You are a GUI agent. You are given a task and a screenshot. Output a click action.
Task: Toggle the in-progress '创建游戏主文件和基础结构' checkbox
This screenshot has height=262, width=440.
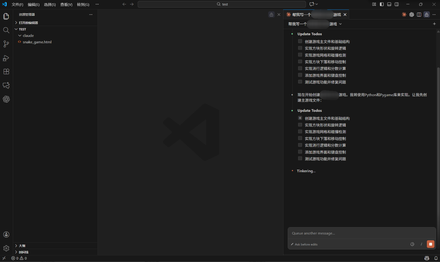300,118
